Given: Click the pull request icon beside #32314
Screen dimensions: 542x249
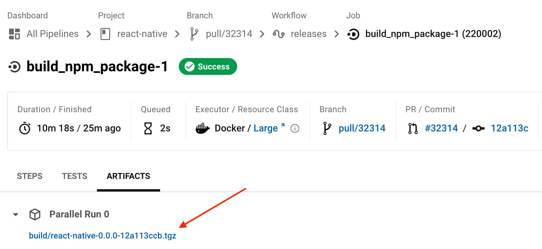Looking at the screenshot, I should click(x=413, y=129).
